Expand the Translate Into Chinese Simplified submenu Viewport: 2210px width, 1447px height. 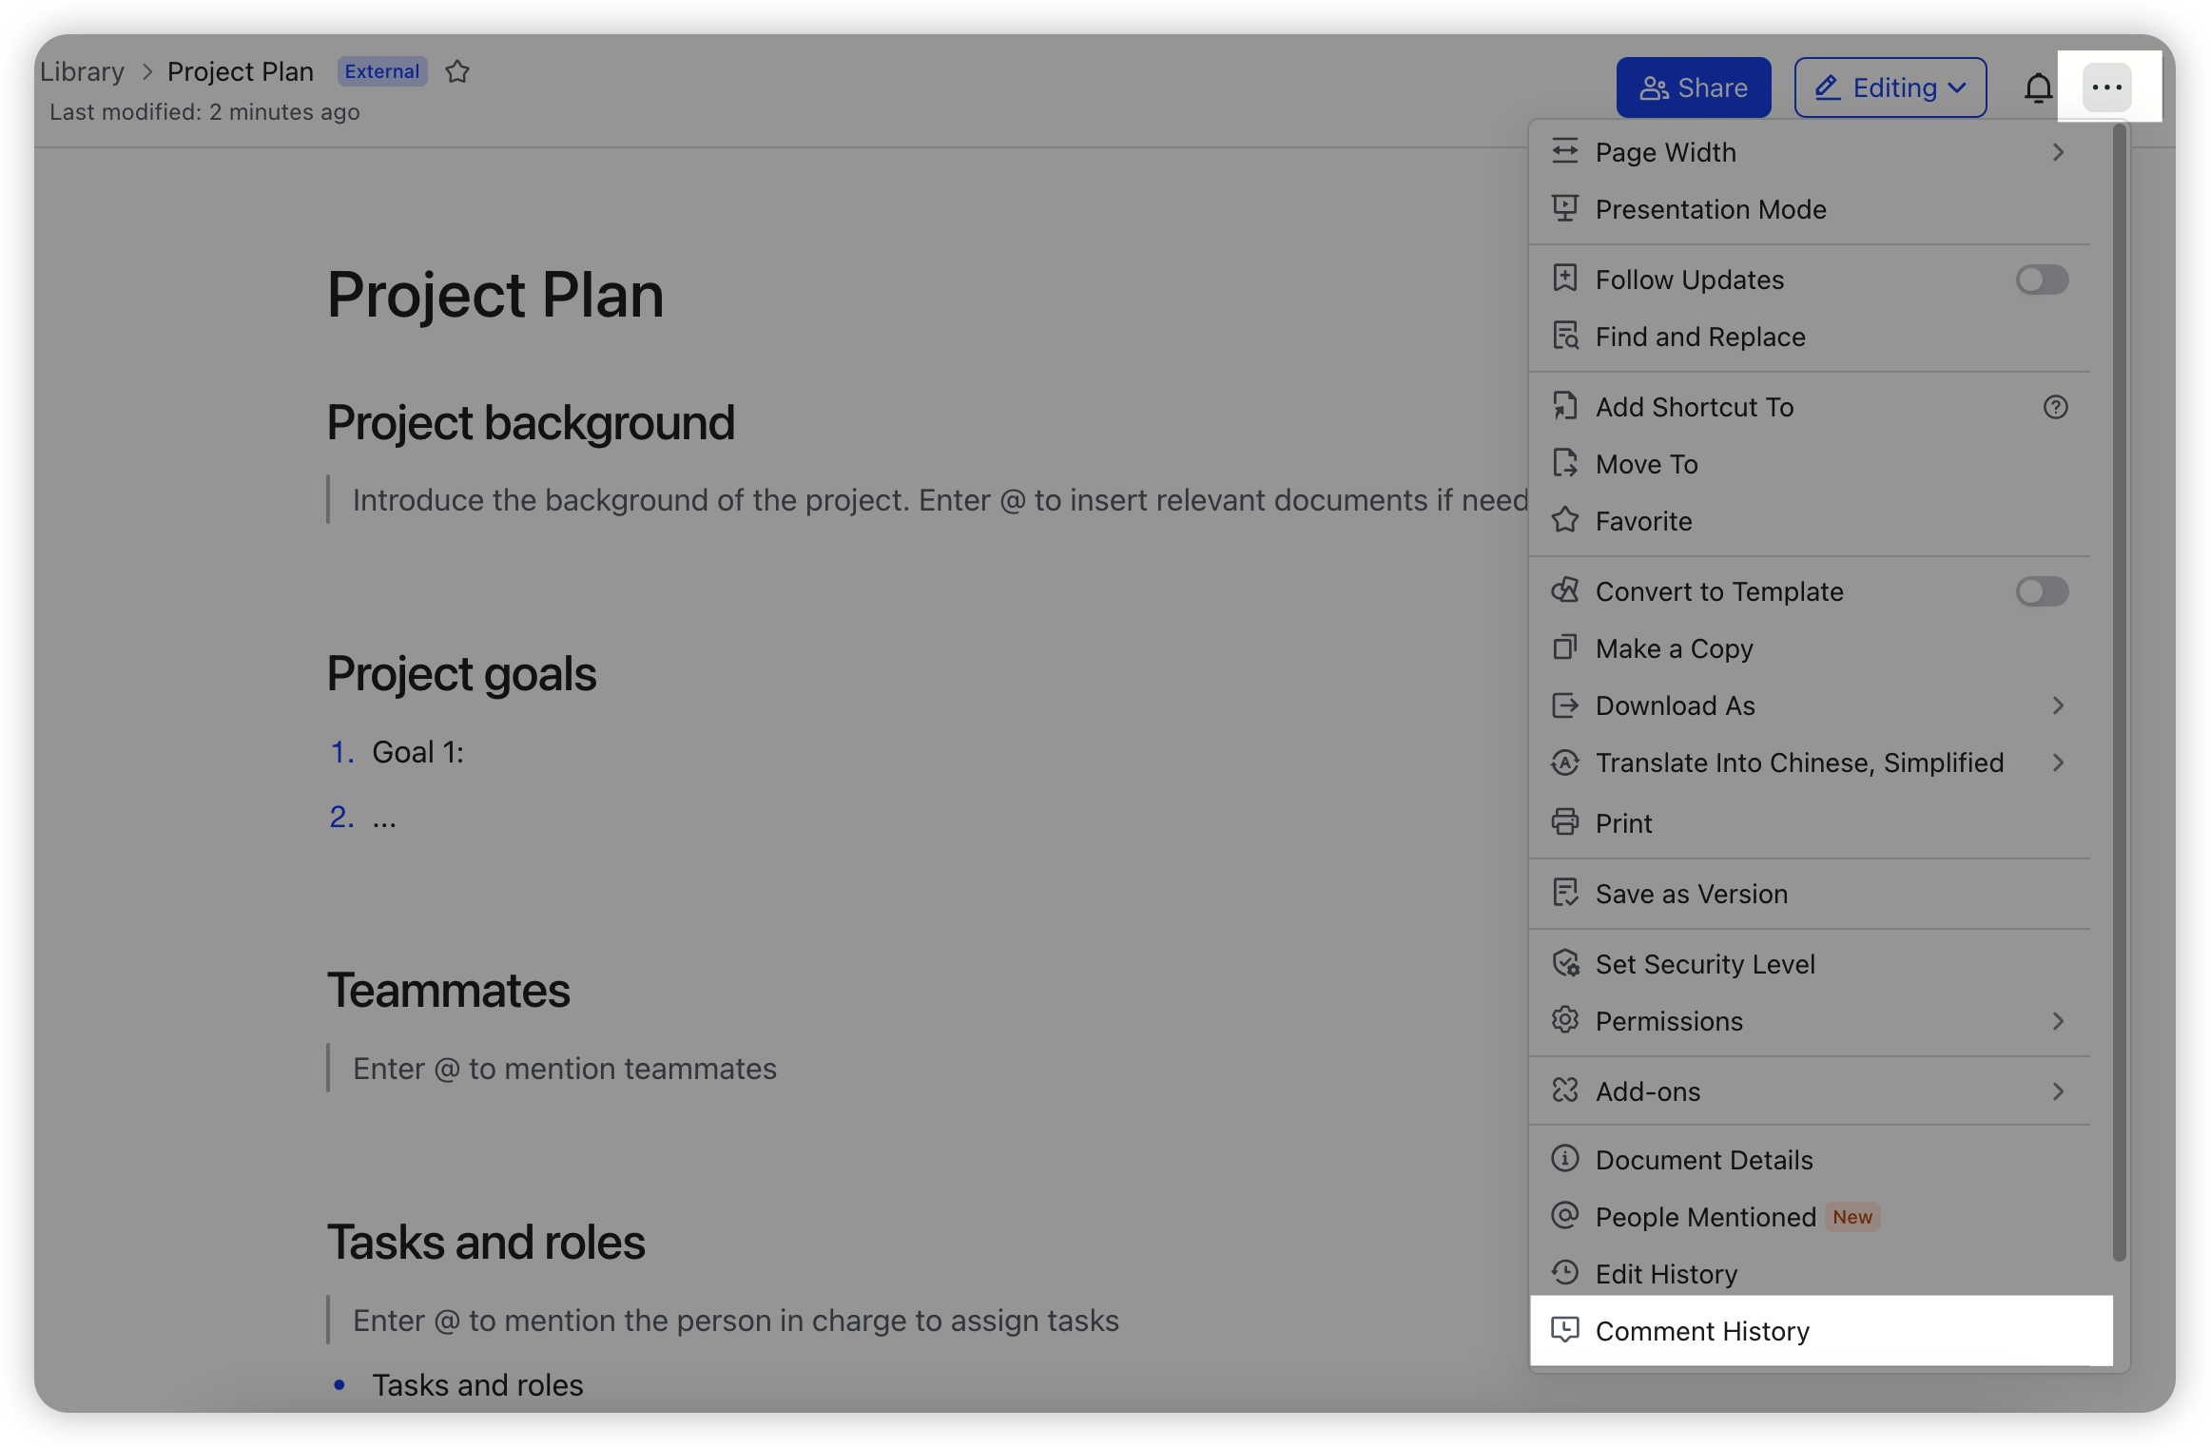click(2058, 762)
